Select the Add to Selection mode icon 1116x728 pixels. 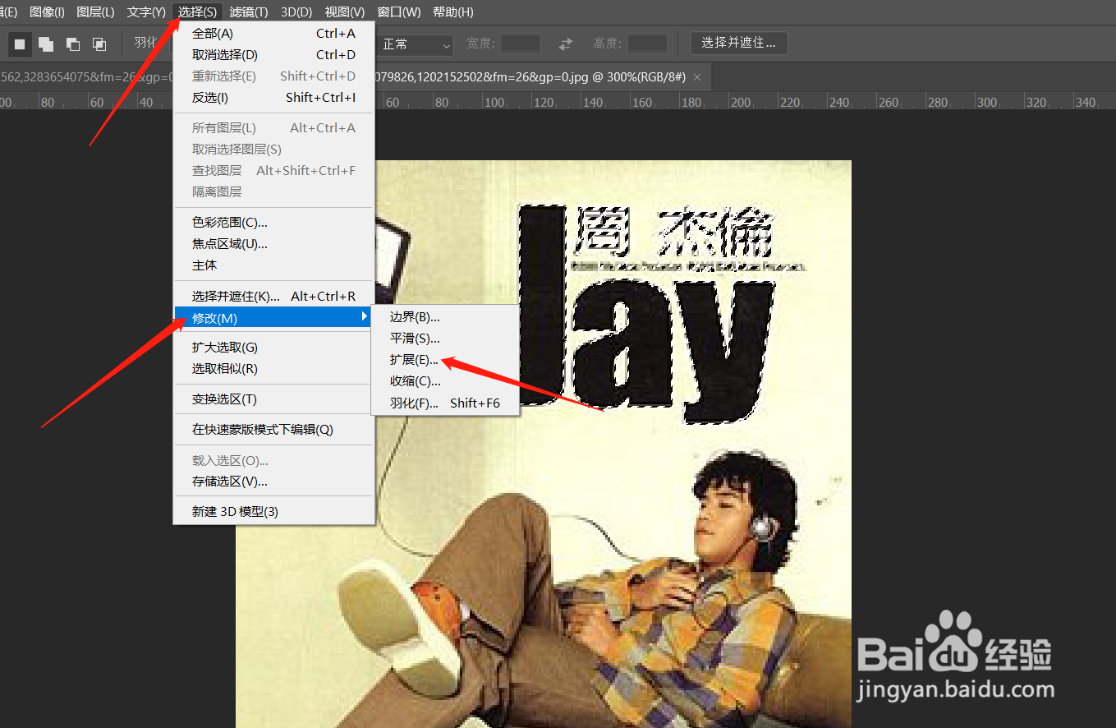pyautogui.click(x=46, y=44)
